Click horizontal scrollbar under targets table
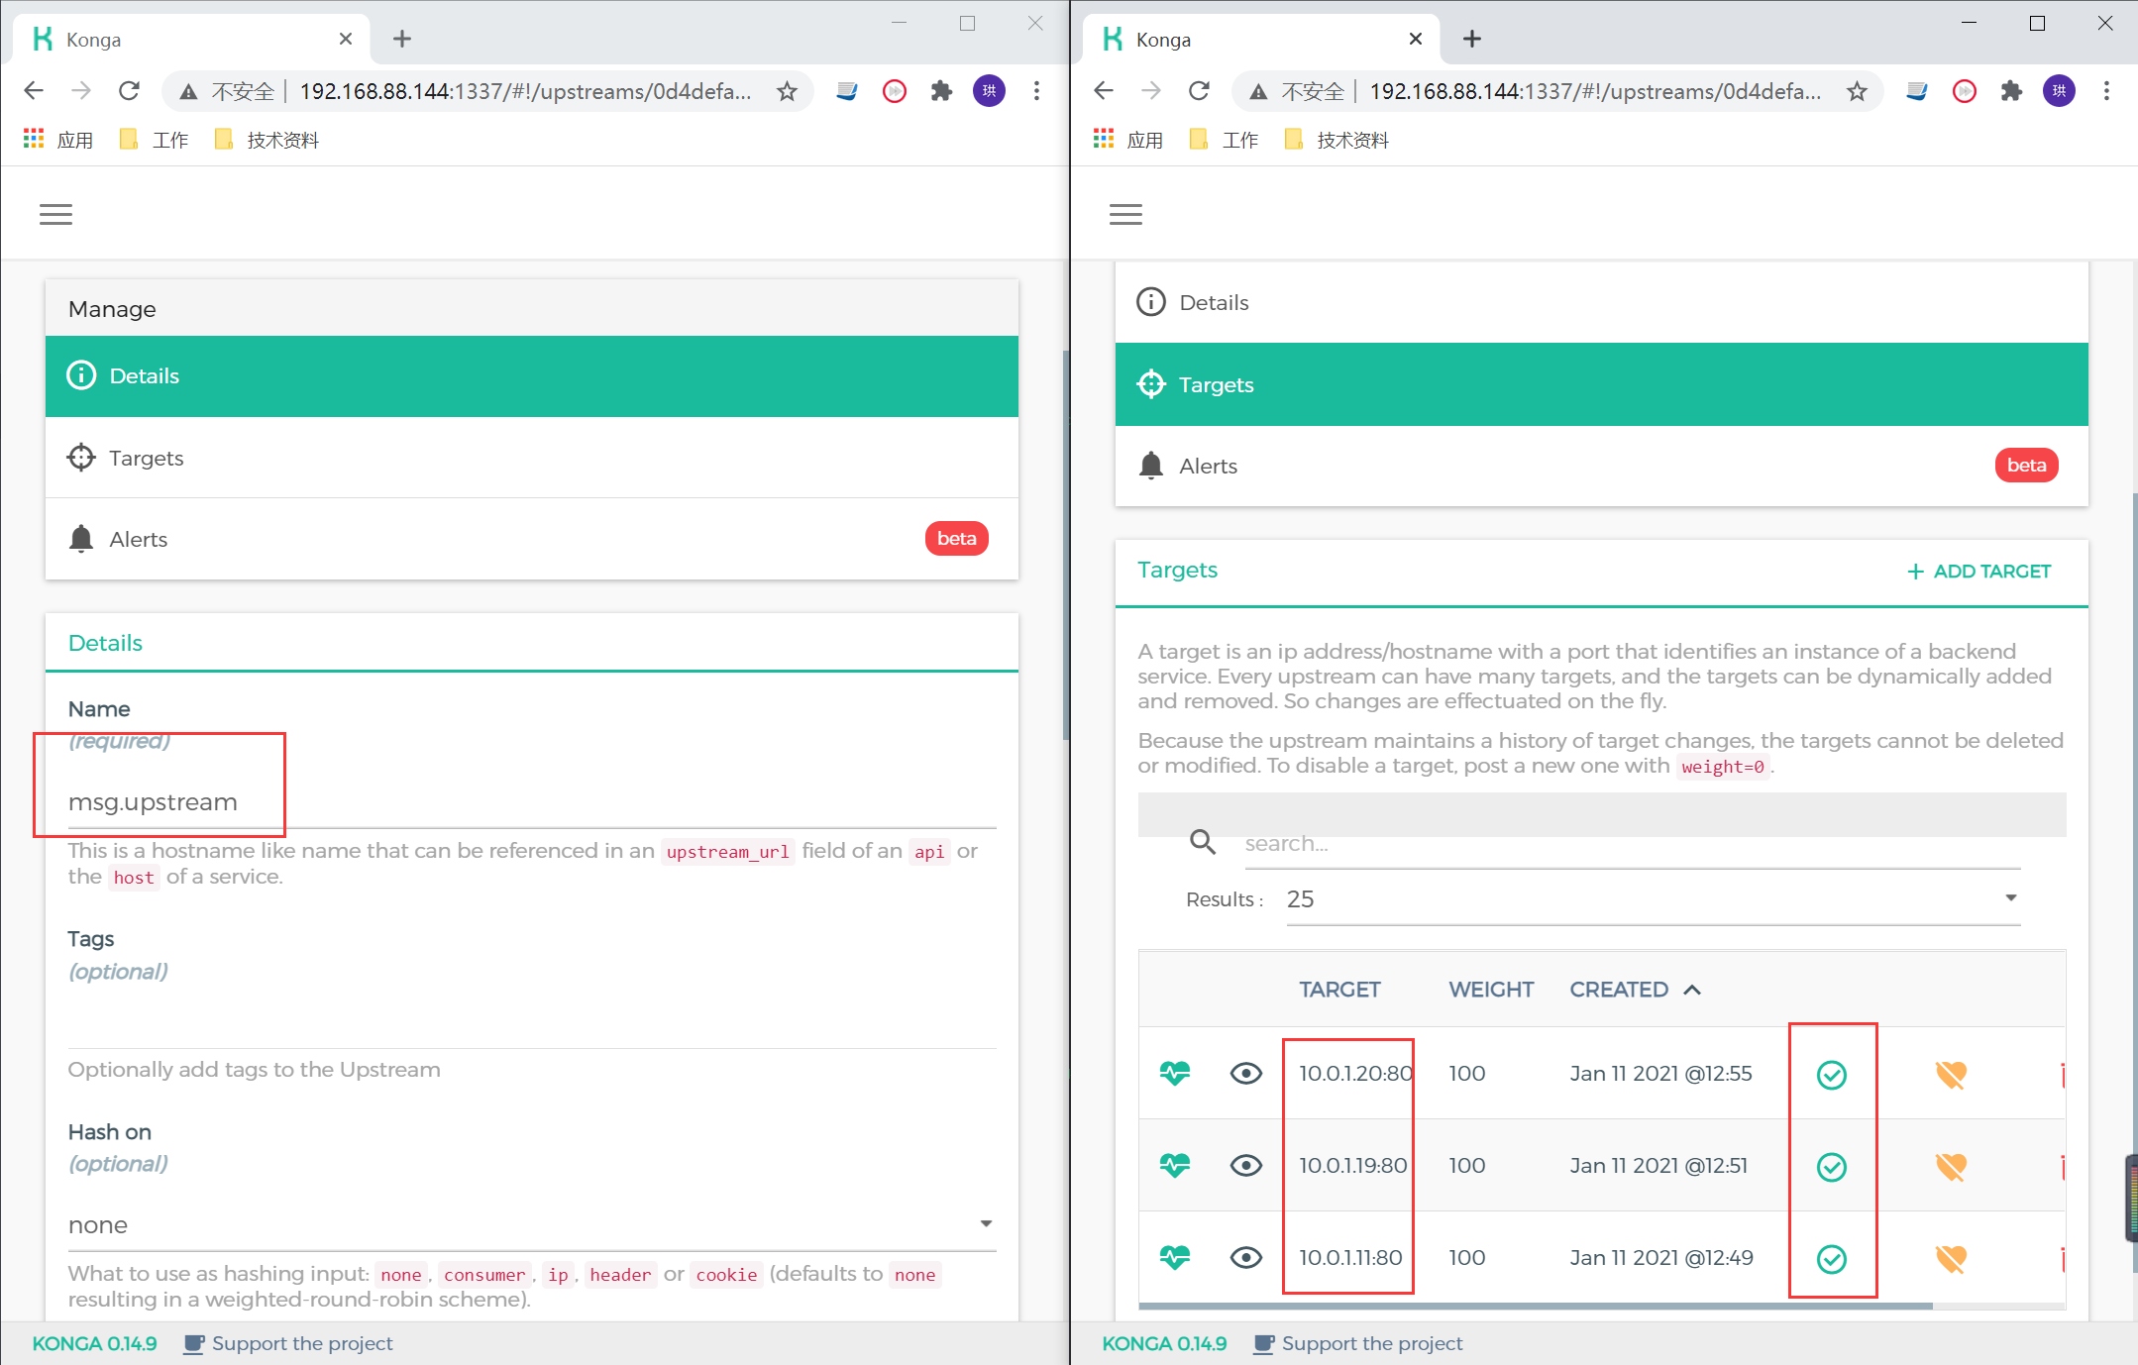Screen dimensions: 2138x1365 (1536, 1307)
